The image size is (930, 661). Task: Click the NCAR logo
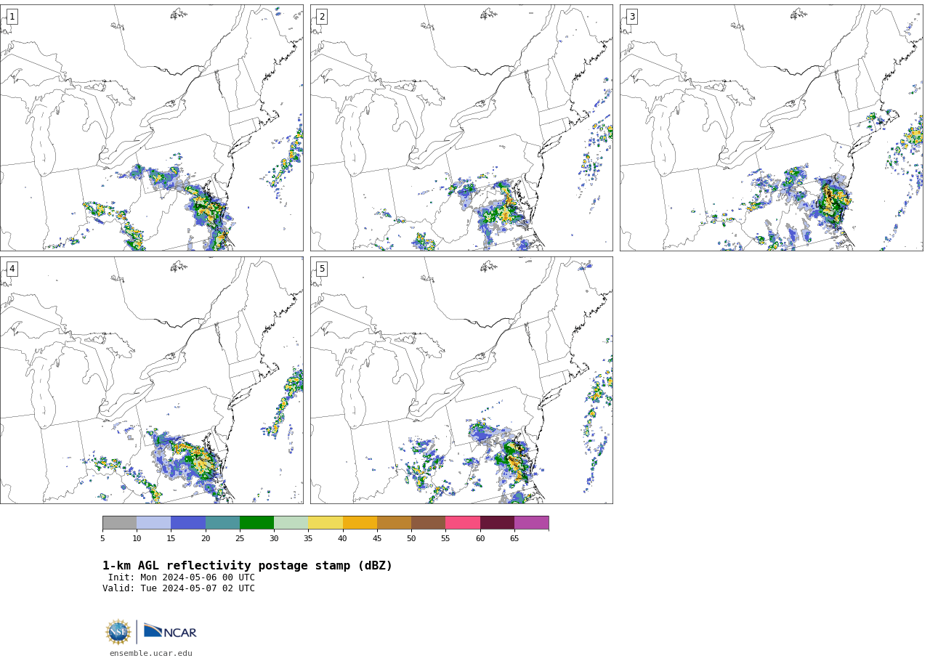click(170, 632)
